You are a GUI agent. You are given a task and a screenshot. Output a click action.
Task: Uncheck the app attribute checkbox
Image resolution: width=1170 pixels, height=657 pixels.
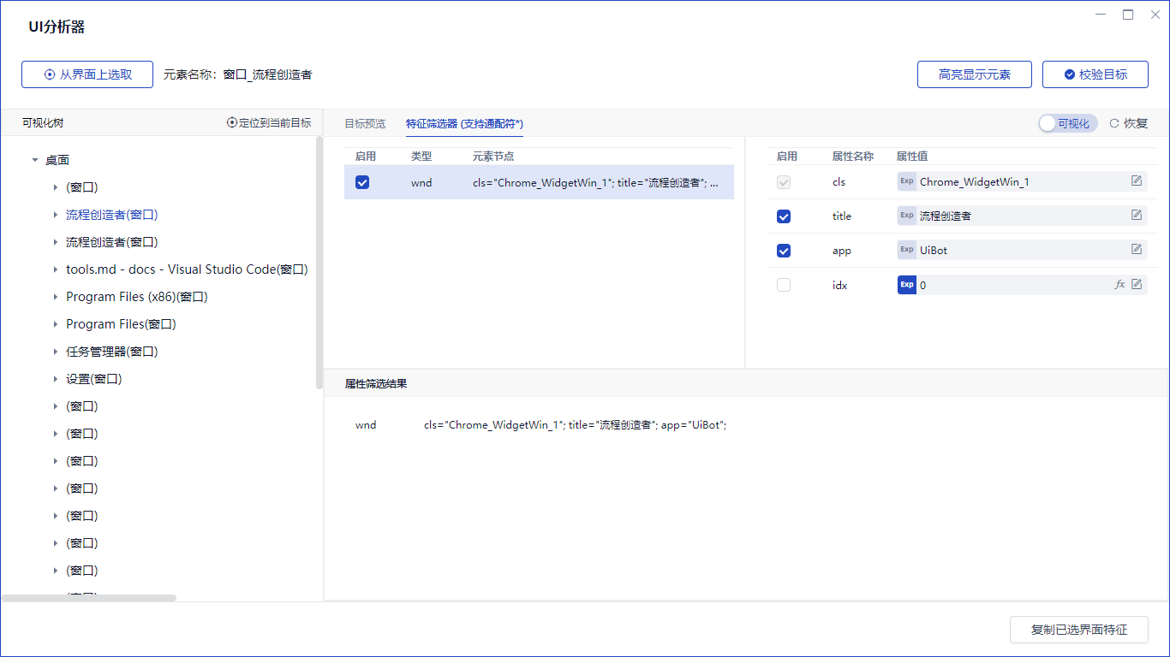784,251
